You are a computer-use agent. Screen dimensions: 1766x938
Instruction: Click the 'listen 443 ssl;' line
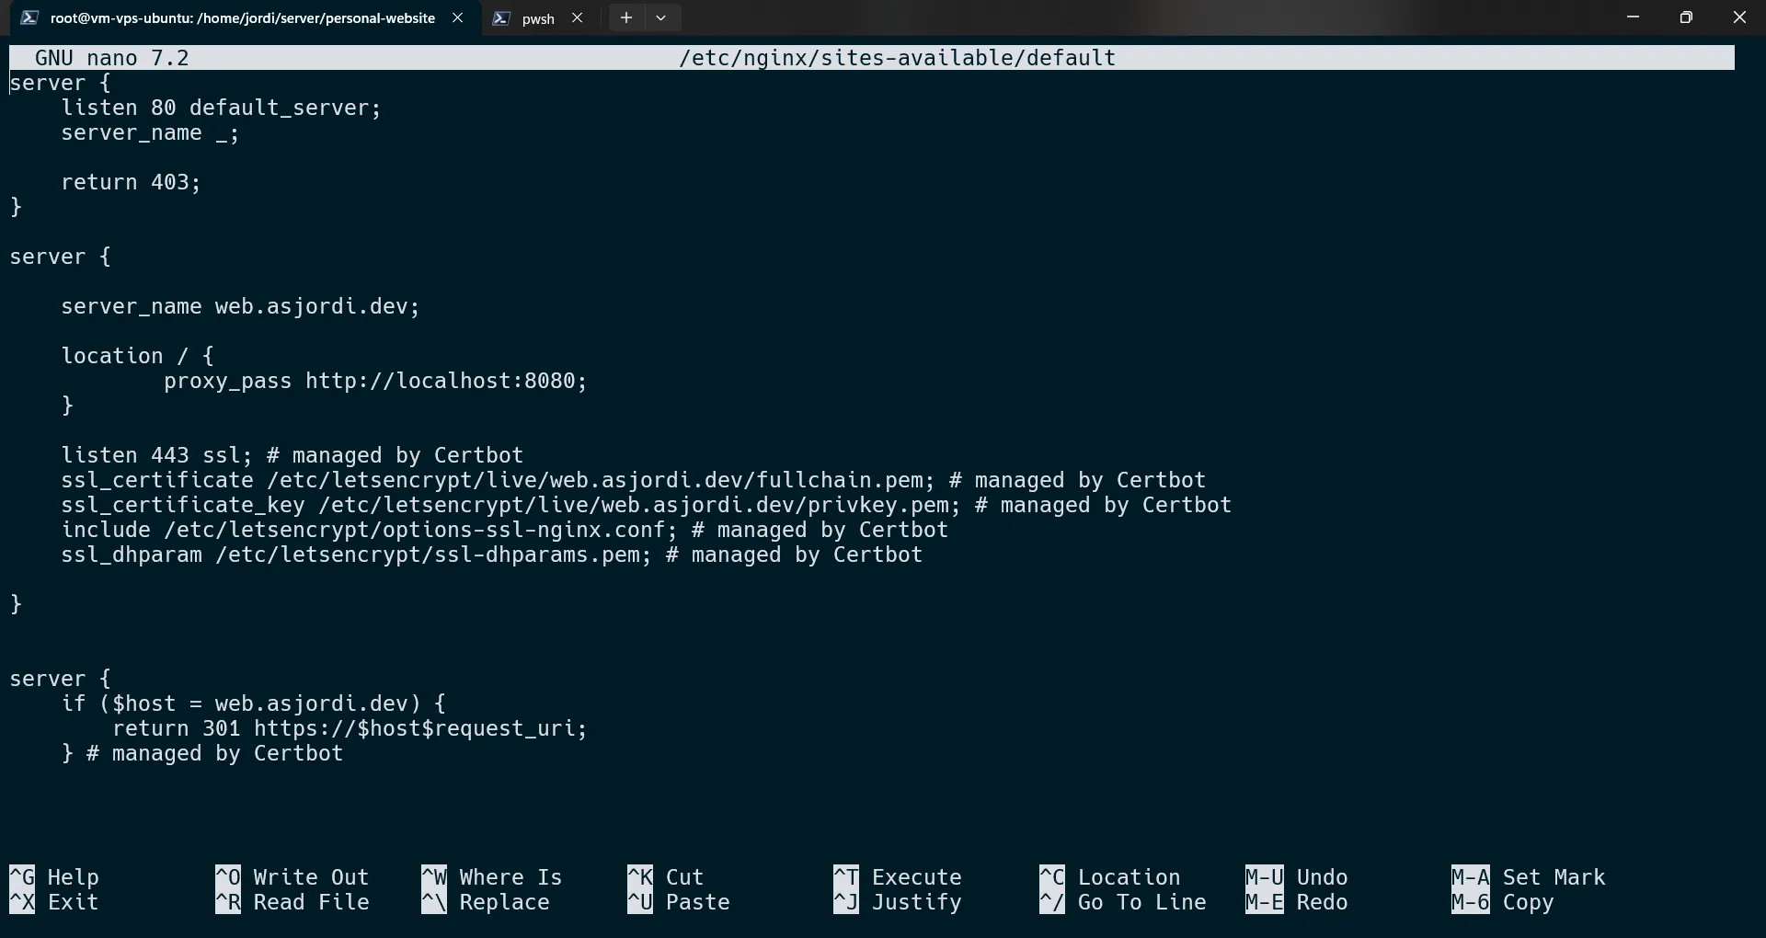coord(292,455)
